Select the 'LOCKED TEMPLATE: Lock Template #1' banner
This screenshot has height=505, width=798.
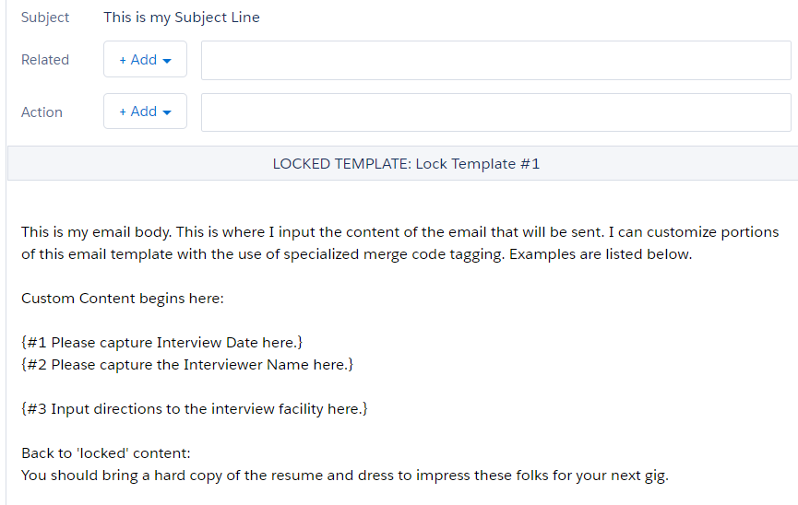click(x=406, y=164)
